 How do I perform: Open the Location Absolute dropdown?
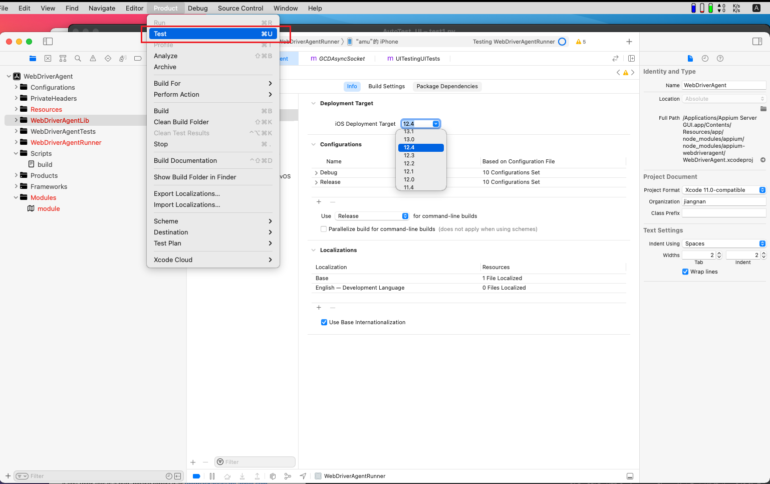pyautogui.click(x=724, y=99)
